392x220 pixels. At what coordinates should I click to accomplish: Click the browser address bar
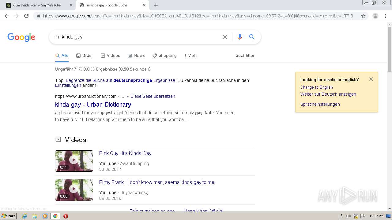point(198,16)
